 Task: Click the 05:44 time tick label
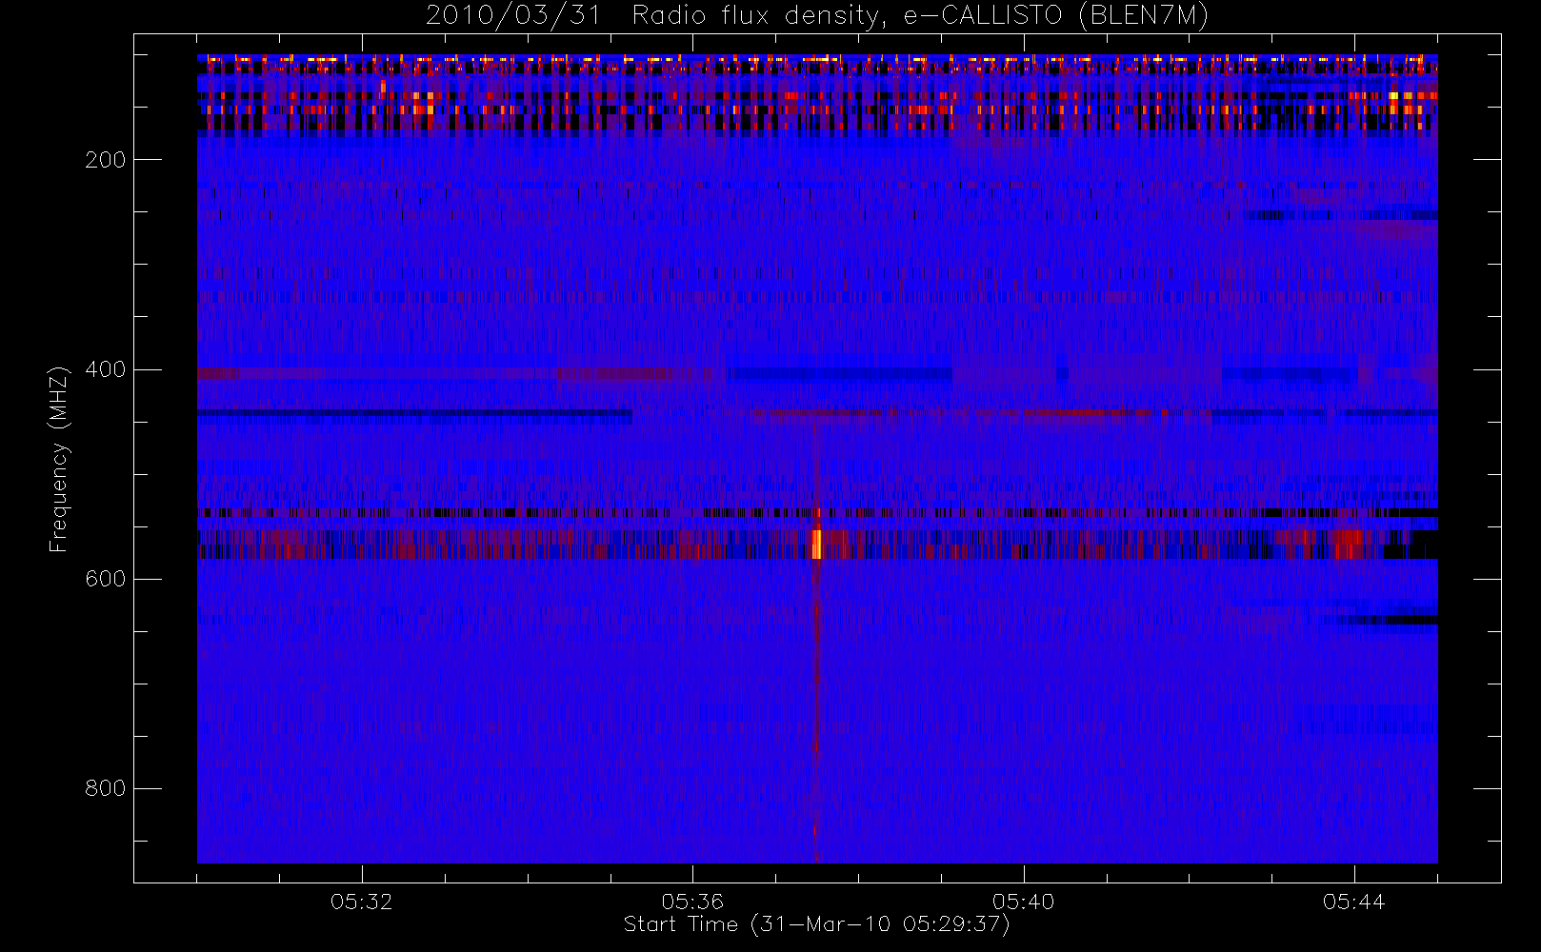click(x=1354, y=902)
